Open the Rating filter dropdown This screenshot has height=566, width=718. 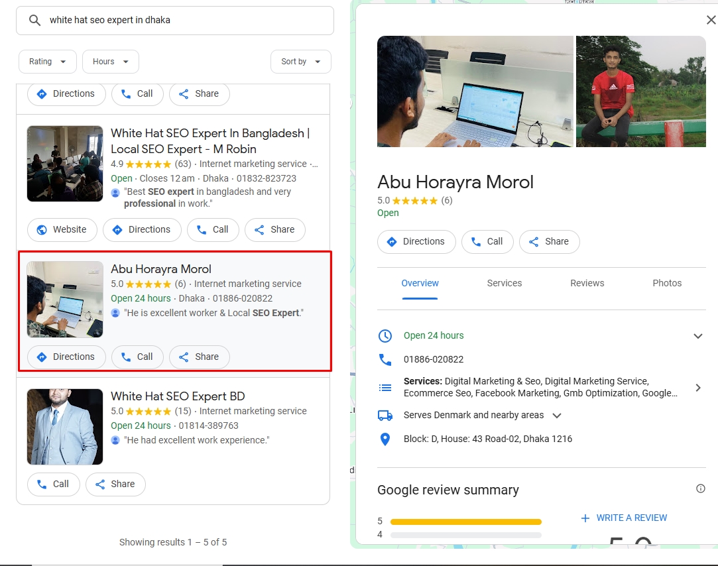48,62
